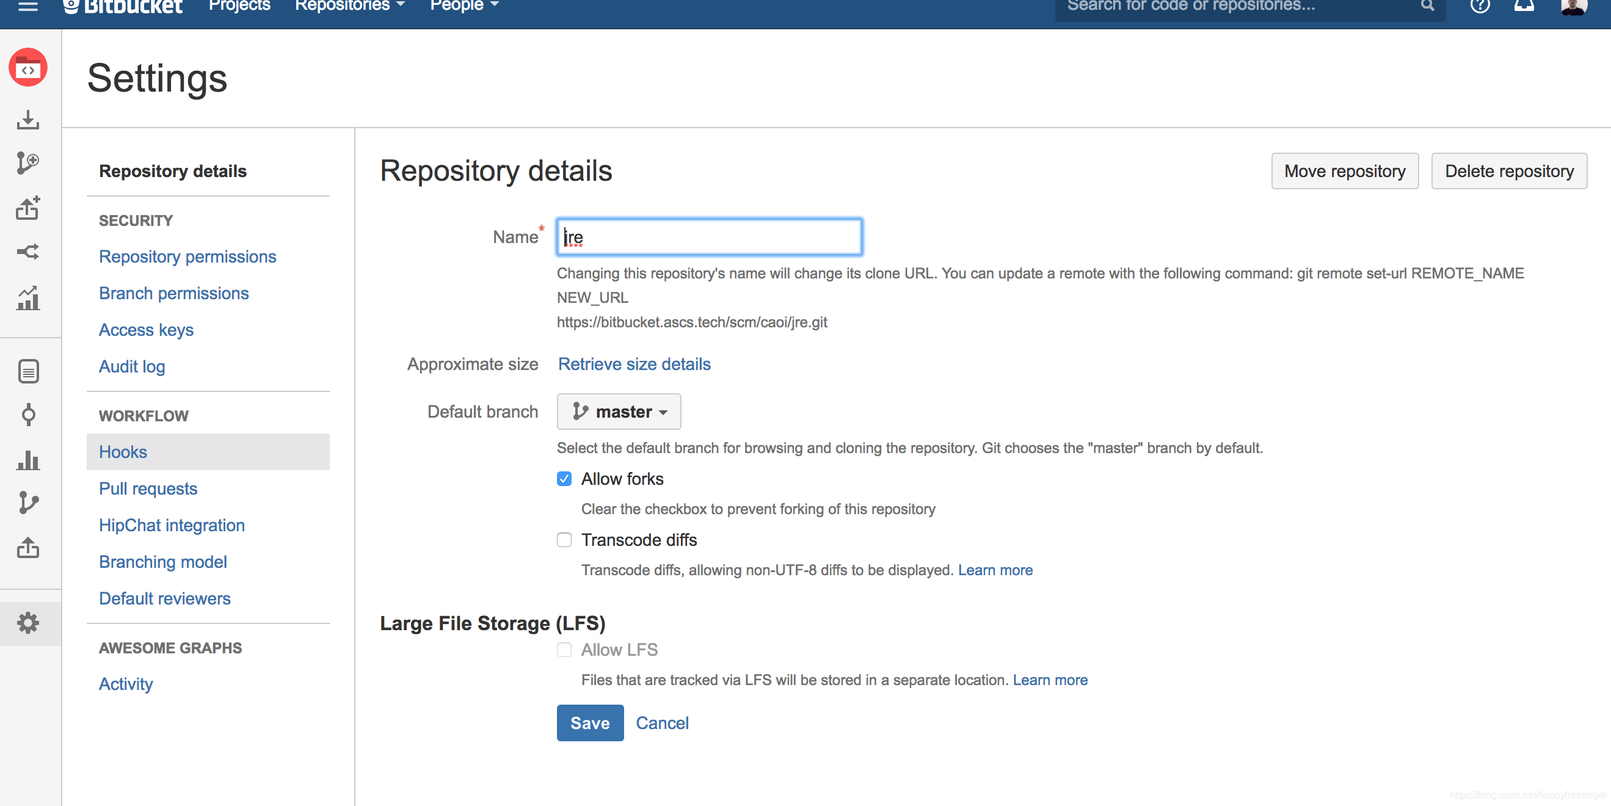
Task: Open the master default branch dropdown
Action: tap(619, 412)
